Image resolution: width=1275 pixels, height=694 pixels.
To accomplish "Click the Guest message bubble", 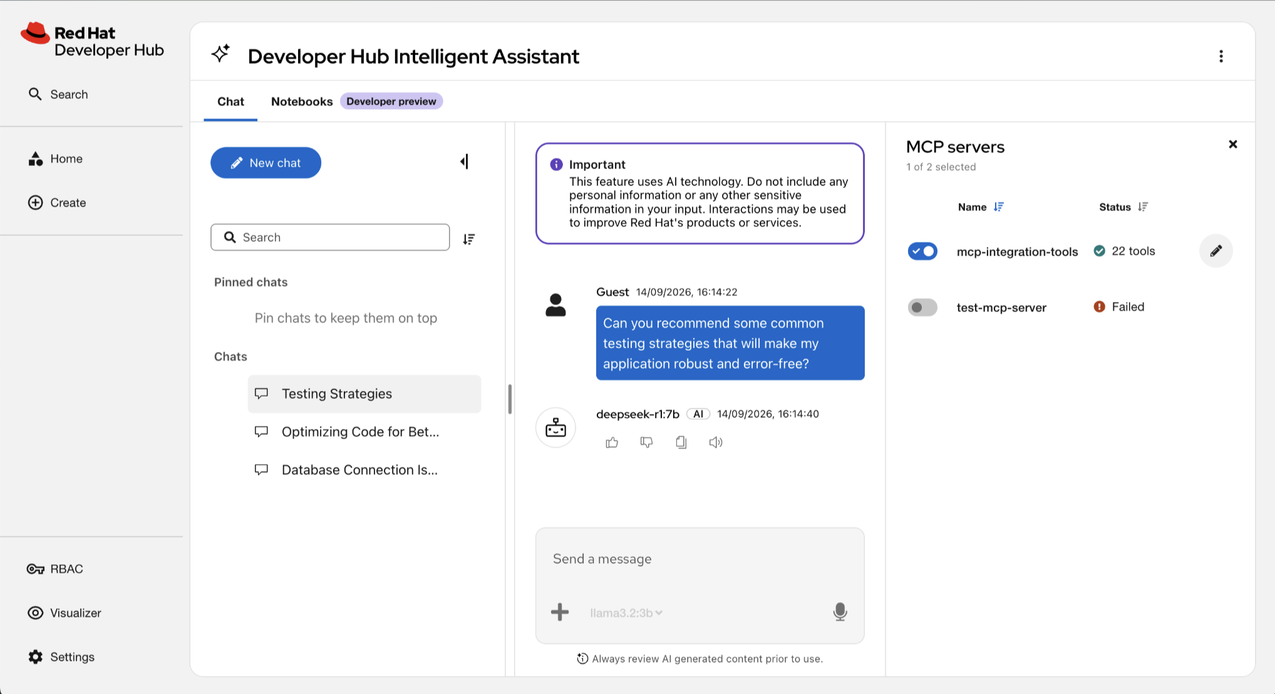I will 730,343.
